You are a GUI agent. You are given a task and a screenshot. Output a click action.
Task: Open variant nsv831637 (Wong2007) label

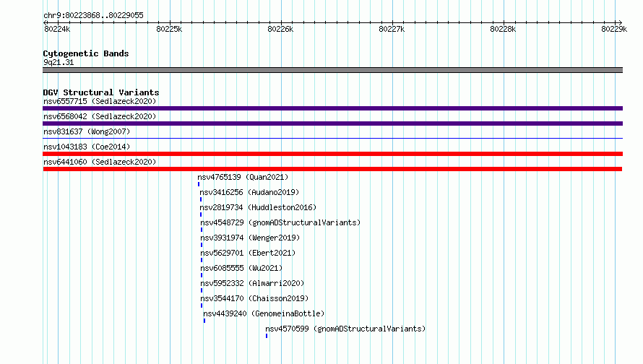pos(87,131)
